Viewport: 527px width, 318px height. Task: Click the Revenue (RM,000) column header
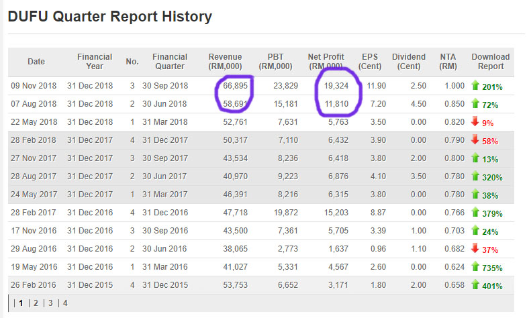pyautogui.click(x=225, y=62)
